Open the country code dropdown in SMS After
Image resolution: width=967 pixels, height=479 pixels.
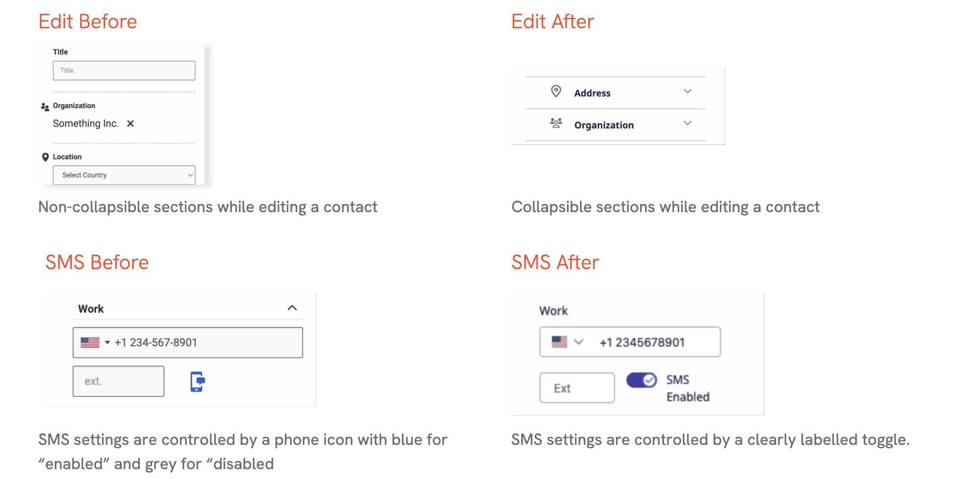pyautogui.click(x=579, y=341)
